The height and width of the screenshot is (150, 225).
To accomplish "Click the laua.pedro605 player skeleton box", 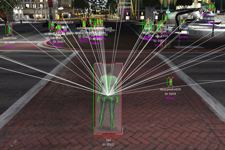I will coord(170,82).
